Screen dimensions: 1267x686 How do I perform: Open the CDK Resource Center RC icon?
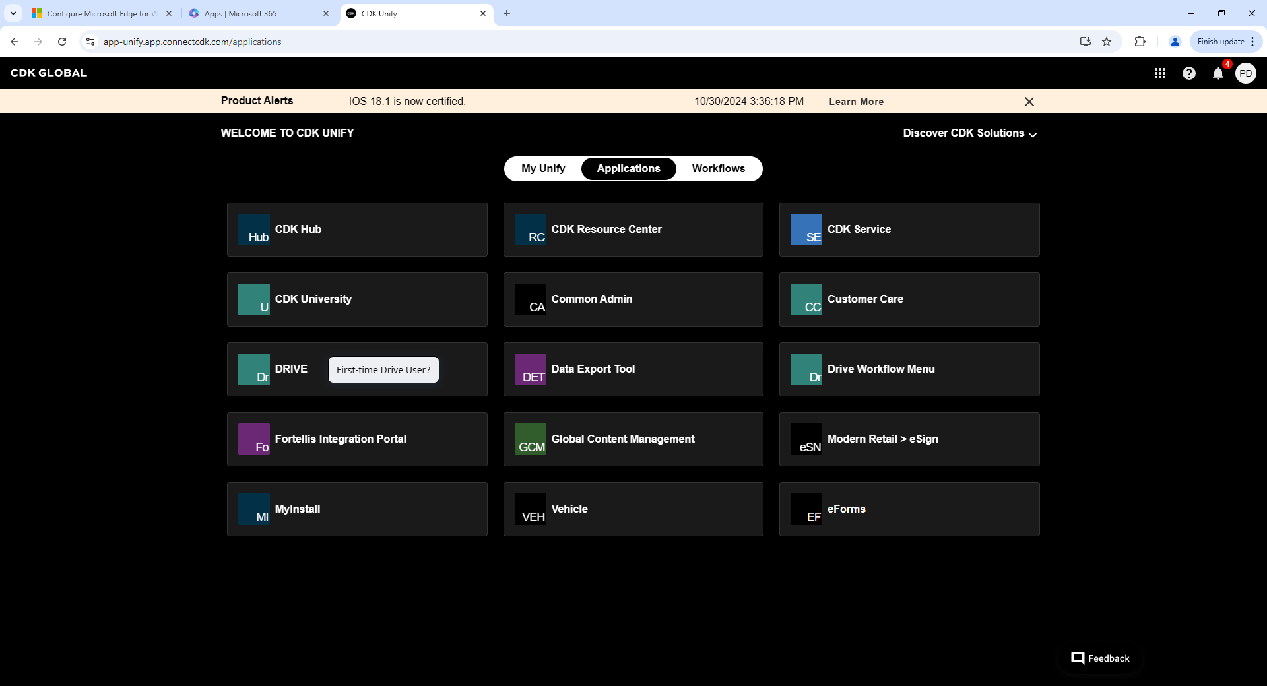coord(531,230)
